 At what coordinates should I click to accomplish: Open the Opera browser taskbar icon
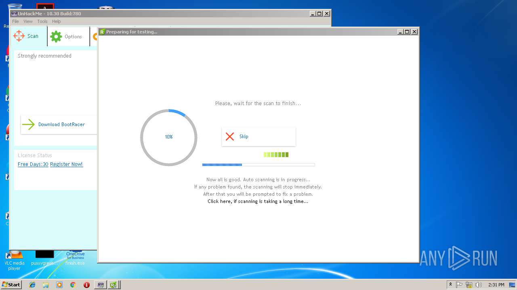pos(86,285)
